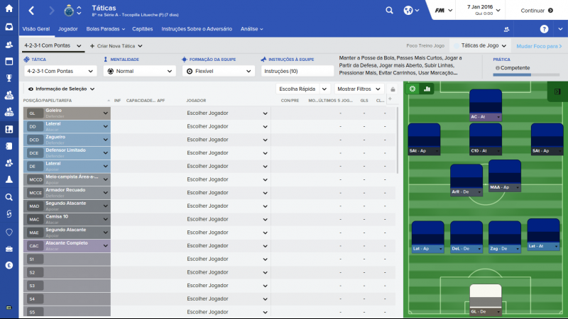Open the Capitães tab
The width and height of the screenshot is (568, 319).
[x=142, y=29]
